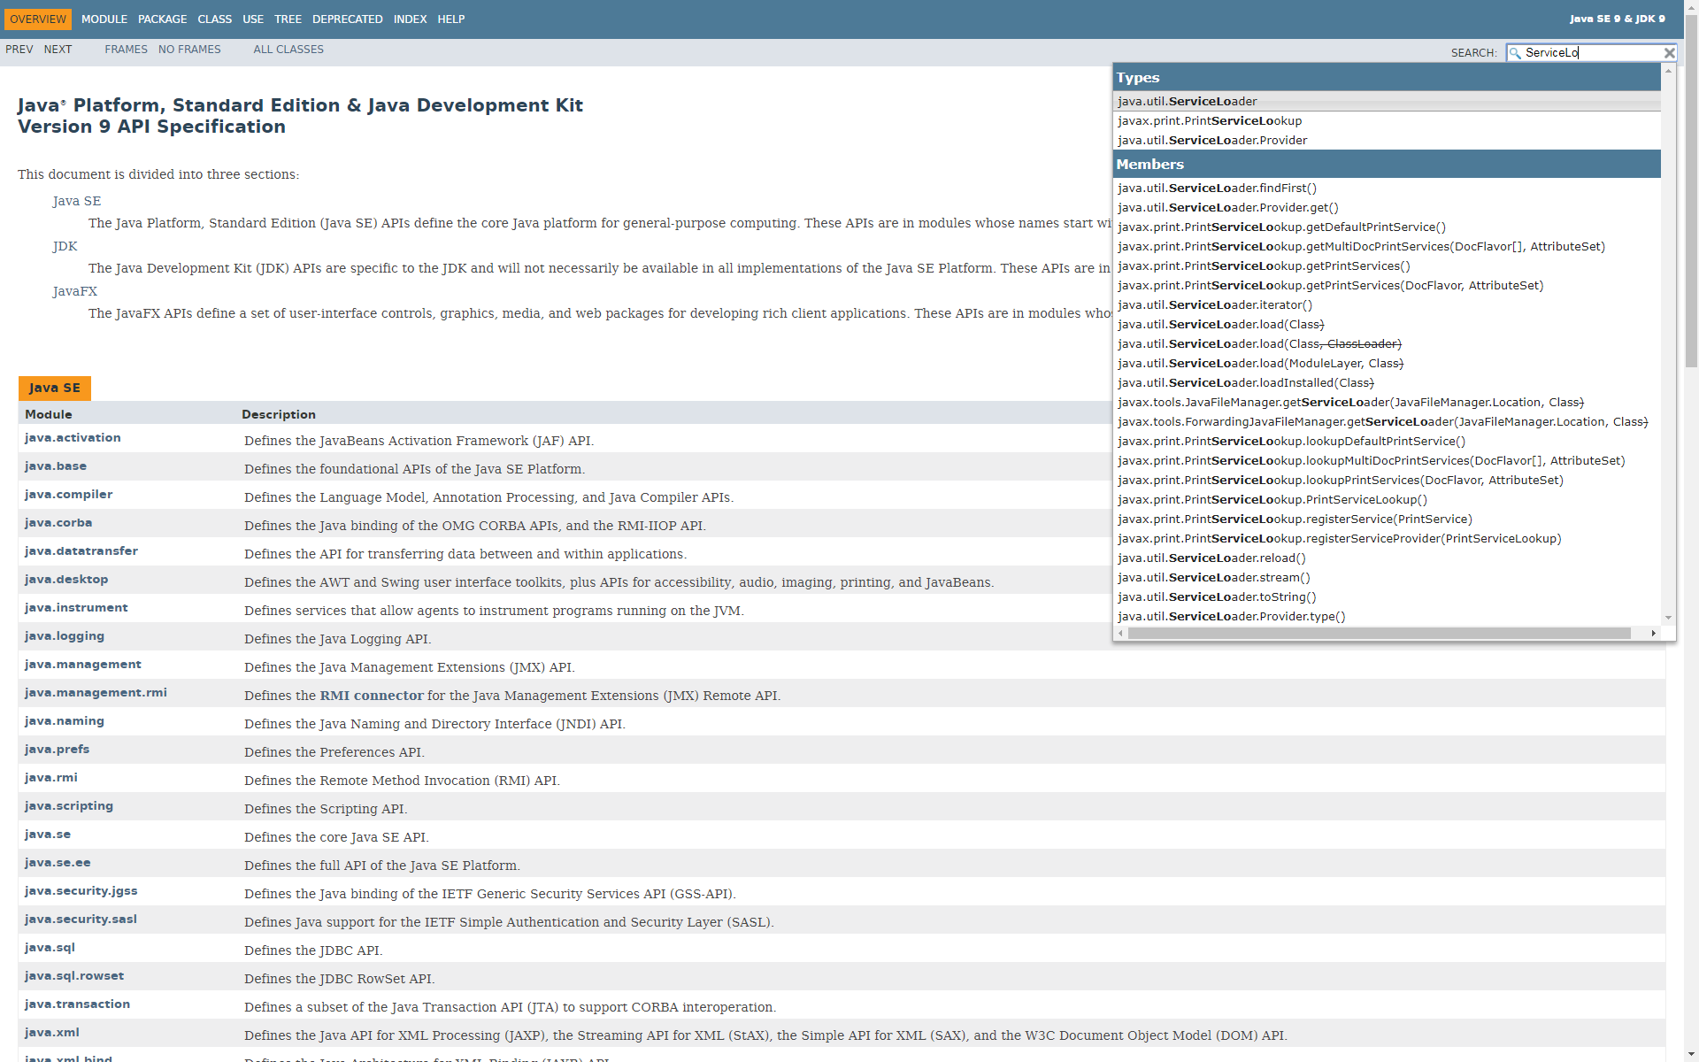Open the java.se.ee module link
The image size is (1699, 1062).
[58, 863]
